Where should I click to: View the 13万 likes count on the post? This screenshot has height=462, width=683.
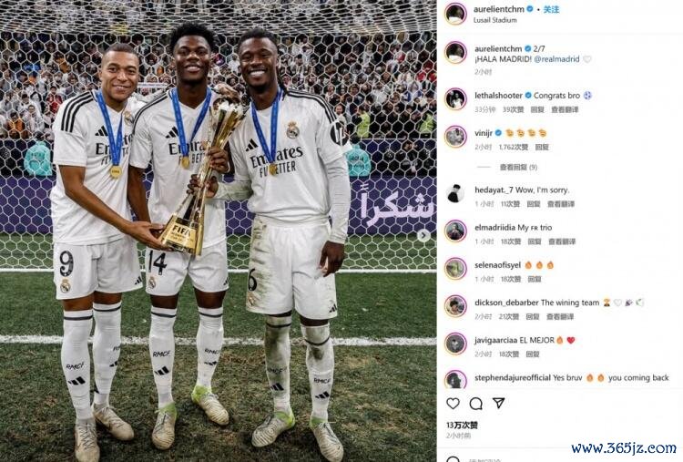point(462,425)
